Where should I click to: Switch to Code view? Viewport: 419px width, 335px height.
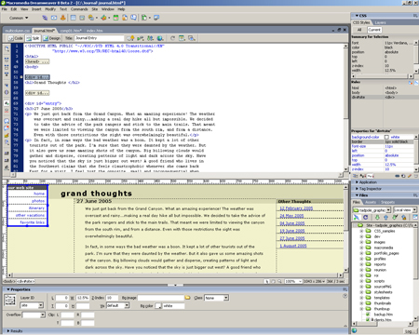pos(16,38)
